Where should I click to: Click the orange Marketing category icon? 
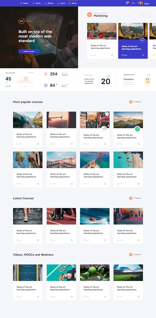pos(89,15)
